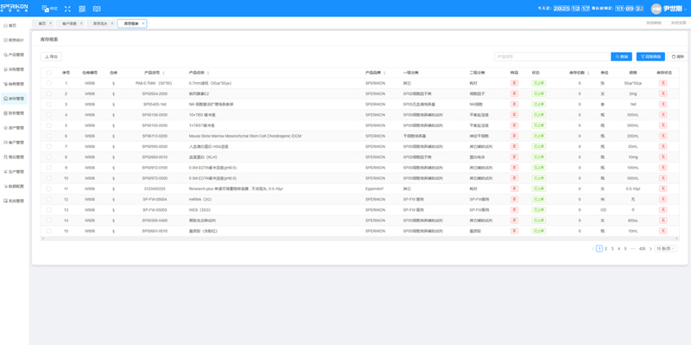The width and height of the screenshot is (691, 345).
Task: Select product code SP02654-2000 cell
Action: [155, 93]
